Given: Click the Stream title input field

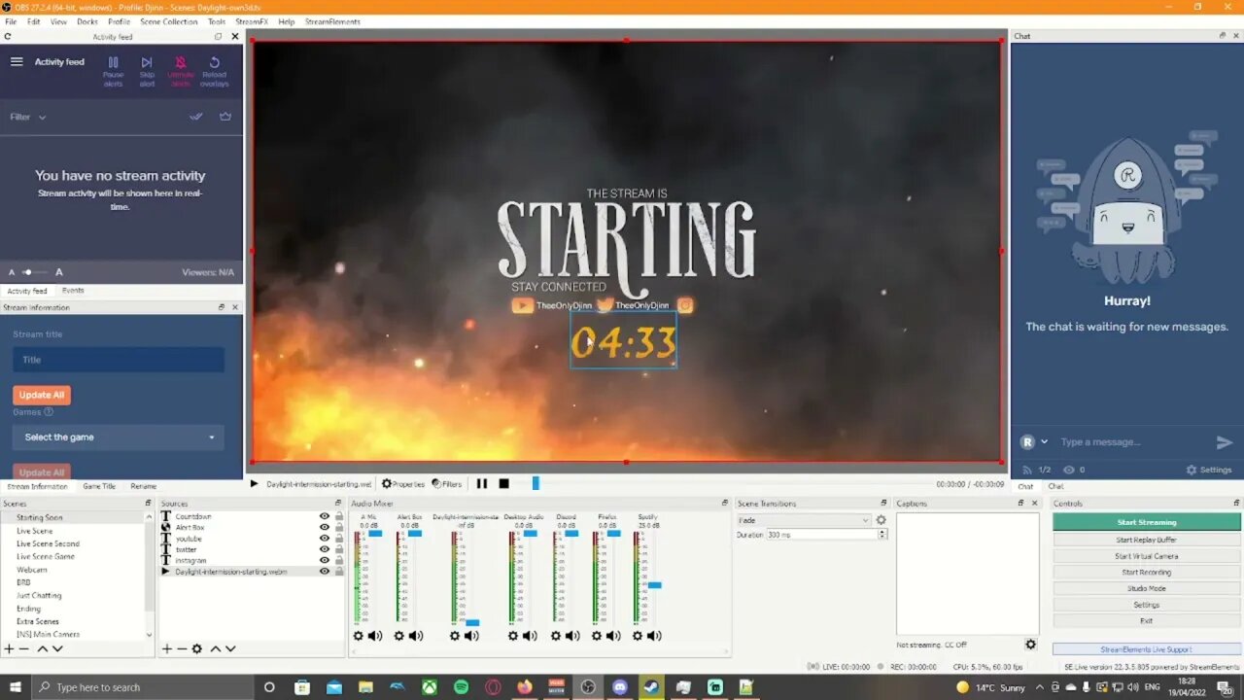Looking at the screenshot, I should tap(119, 360).
